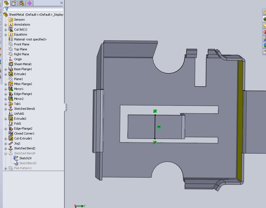
Task: Click the feature tree filter field
Action: coord(34,9)
